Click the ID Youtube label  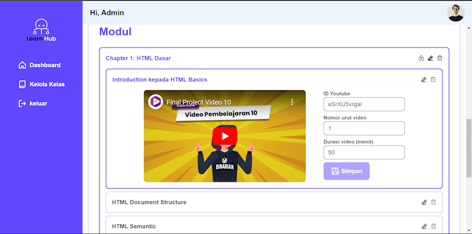click(x=337, y=94)
